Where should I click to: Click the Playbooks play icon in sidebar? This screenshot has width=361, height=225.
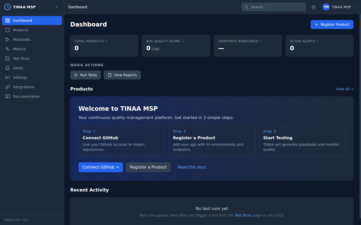point(8,39)
